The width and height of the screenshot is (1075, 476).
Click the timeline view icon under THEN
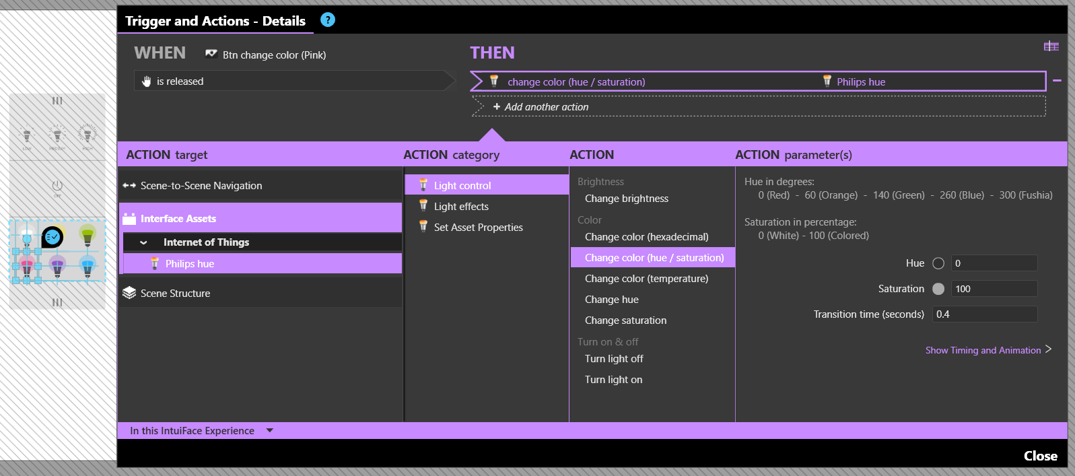click(x=1051, y=46)
